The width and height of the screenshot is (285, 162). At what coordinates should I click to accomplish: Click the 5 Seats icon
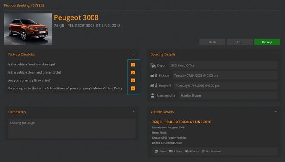click(171, 151)
